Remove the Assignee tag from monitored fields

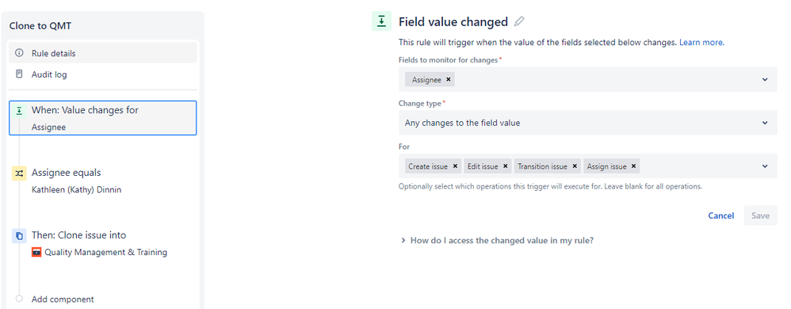(448, 80)
